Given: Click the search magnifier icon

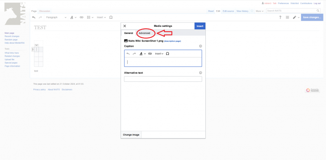Looking at the screenshot, I should (318, 11).
